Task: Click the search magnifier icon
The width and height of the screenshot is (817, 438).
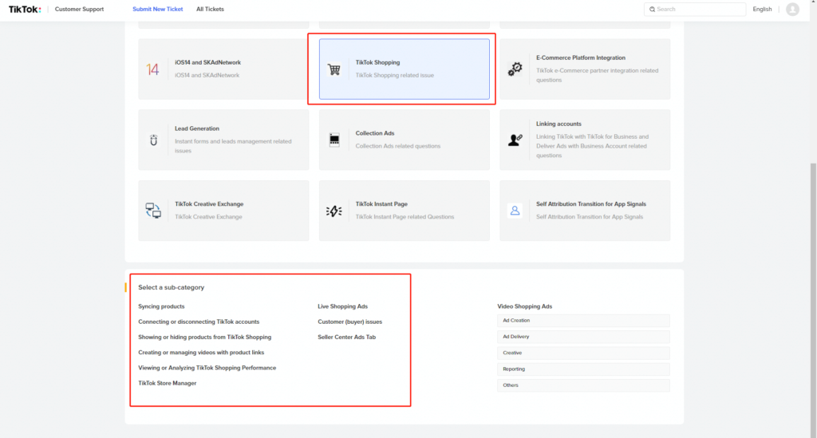Action: tap(652, 10)
